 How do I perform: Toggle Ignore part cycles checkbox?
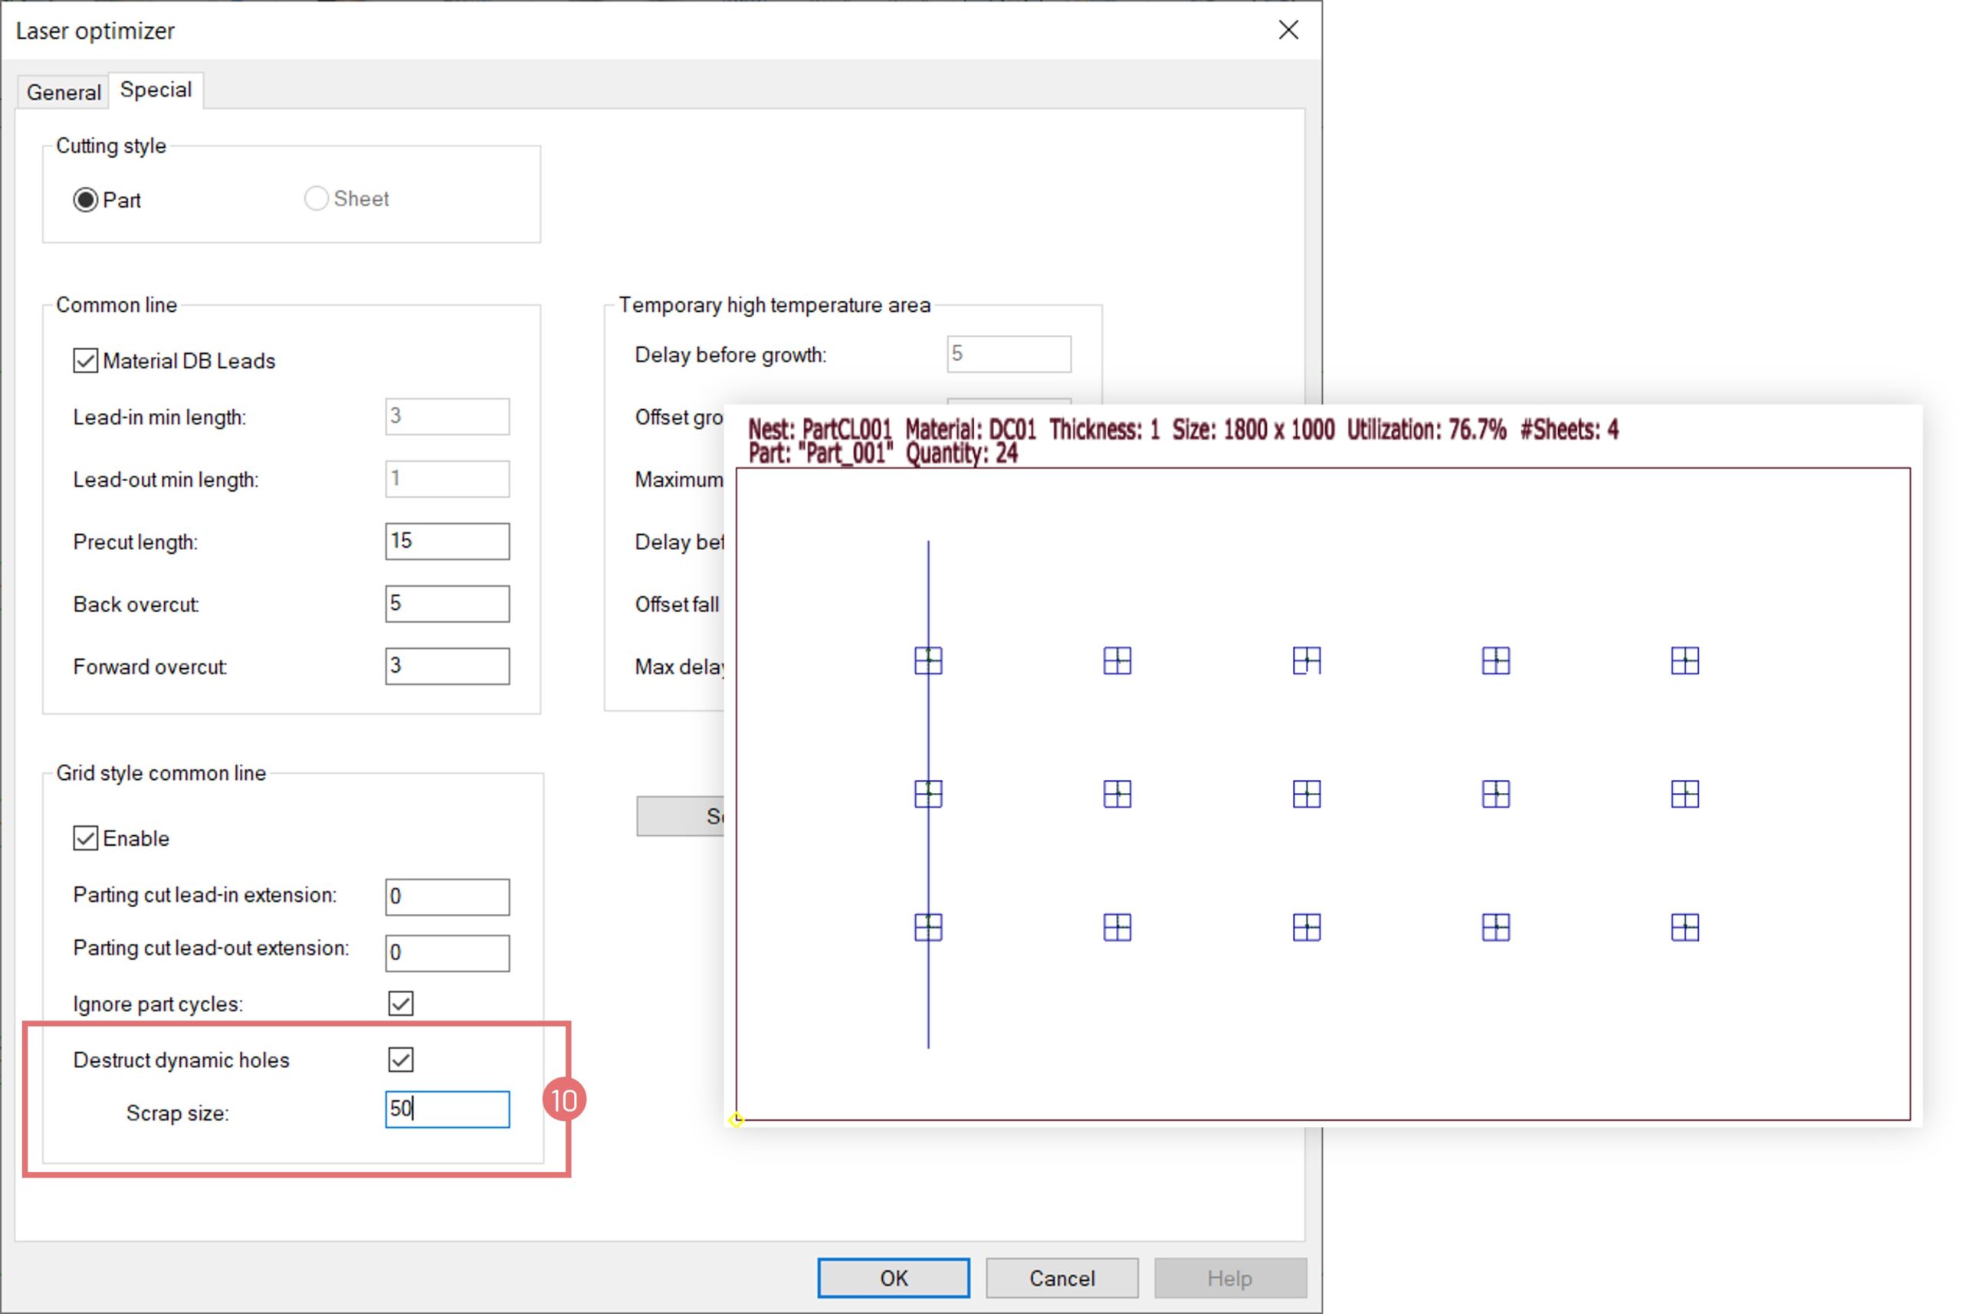coord(401,1003)
